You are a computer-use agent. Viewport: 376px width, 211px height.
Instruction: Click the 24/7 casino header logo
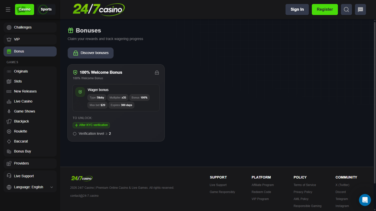[x=99, y=9]
